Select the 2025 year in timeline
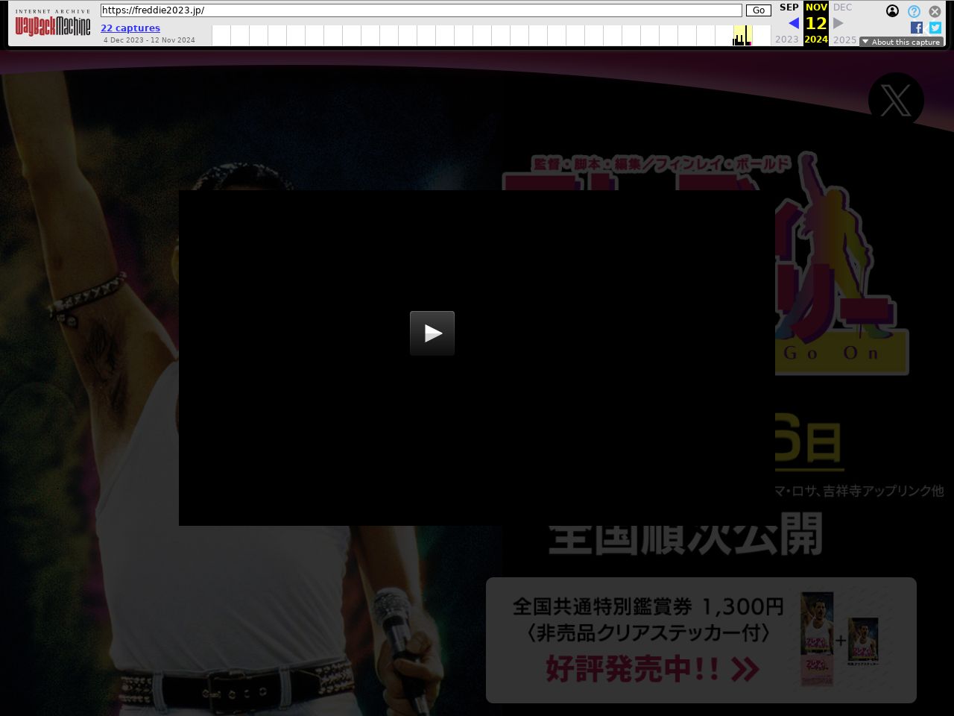The image size is (954, 716). tap(844, 40)
